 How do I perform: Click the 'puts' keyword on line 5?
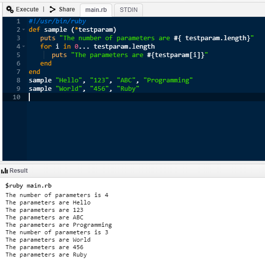coord(59,55)
